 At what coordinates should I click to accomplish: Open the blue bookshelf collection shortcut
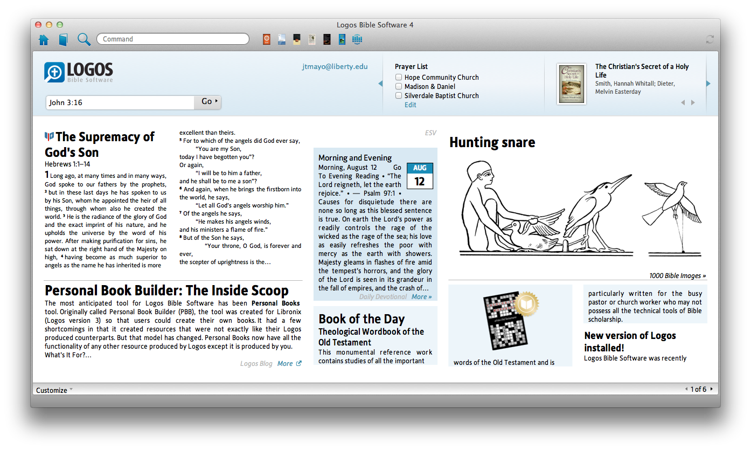tap(357, 39)
